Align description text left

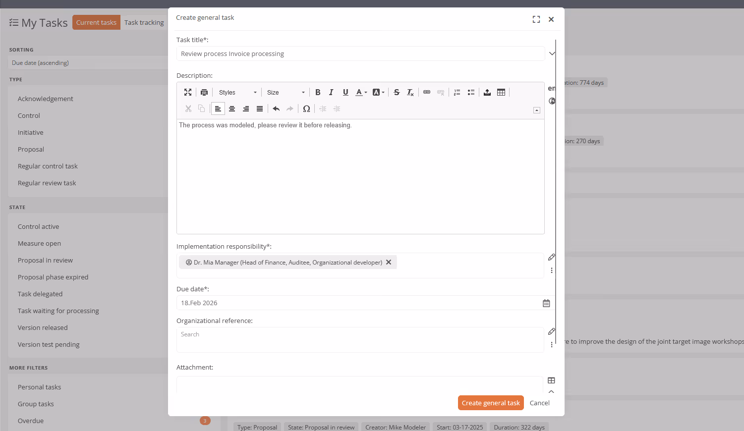pyautogui.click(x=218, y=108)
